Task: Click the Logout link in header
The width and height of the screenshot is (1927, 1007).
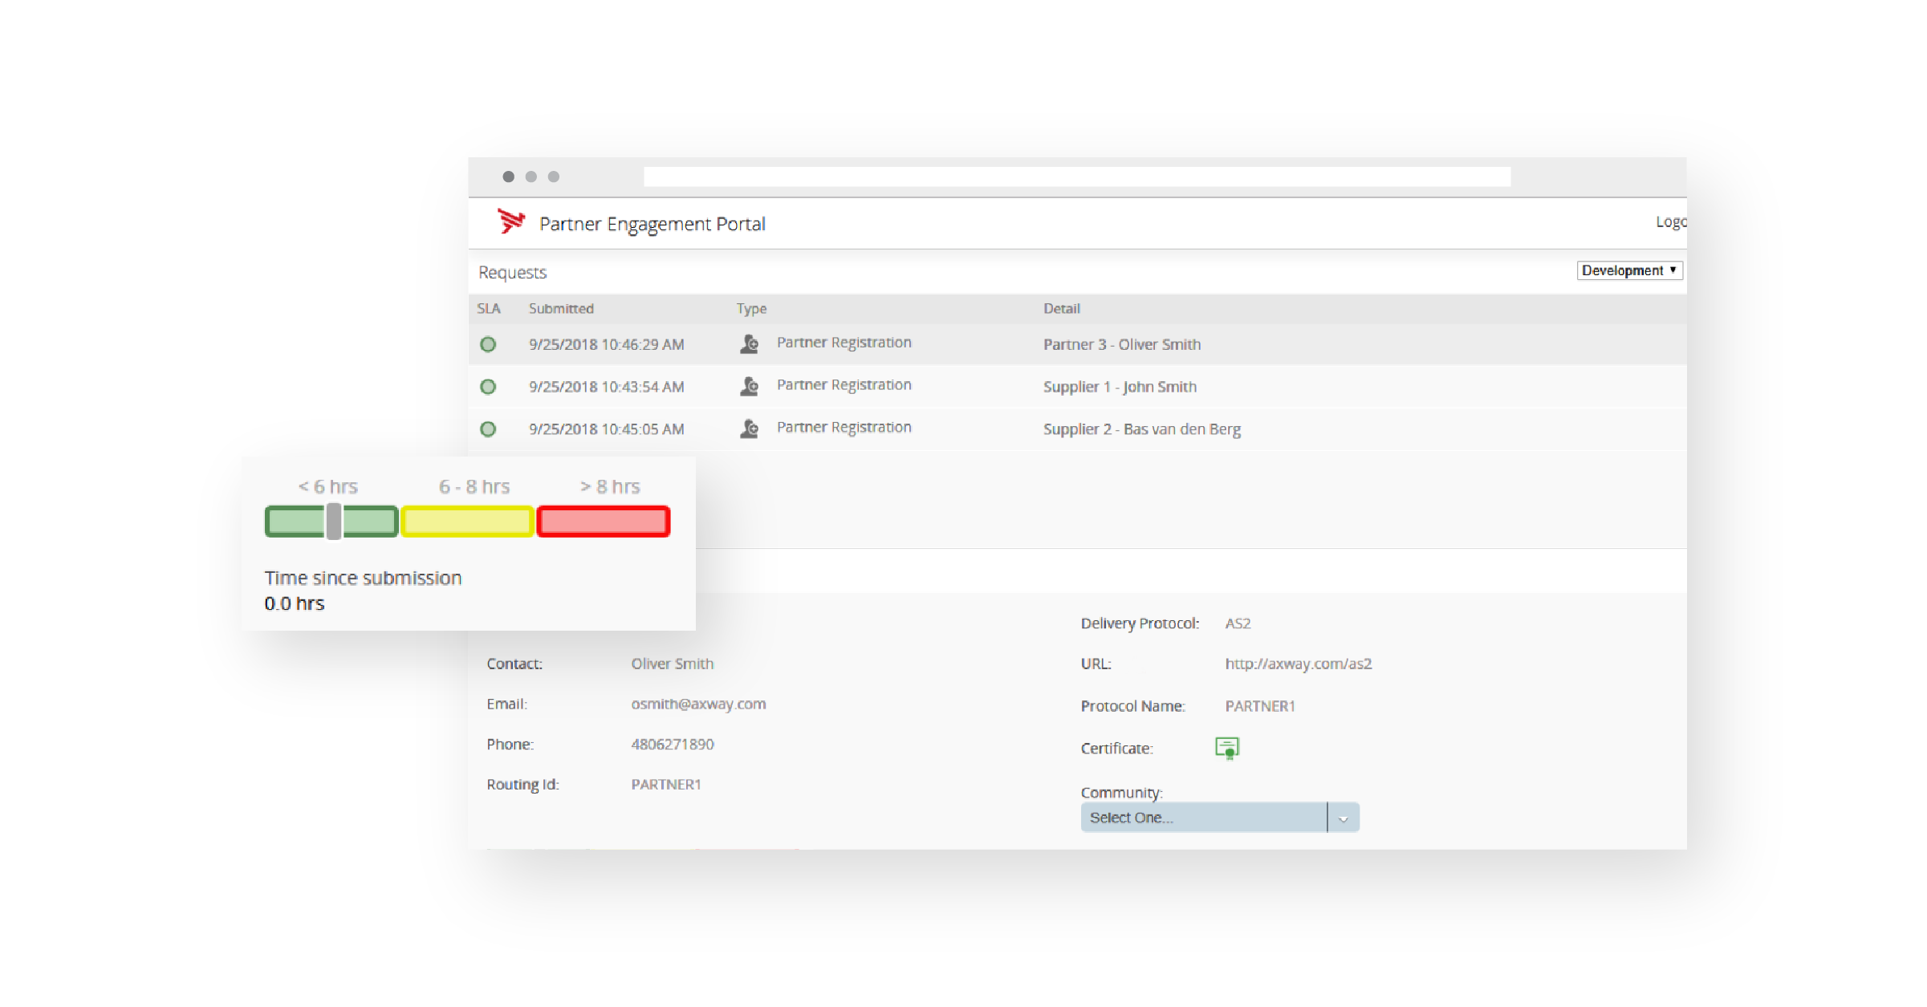Action: 1671,222
